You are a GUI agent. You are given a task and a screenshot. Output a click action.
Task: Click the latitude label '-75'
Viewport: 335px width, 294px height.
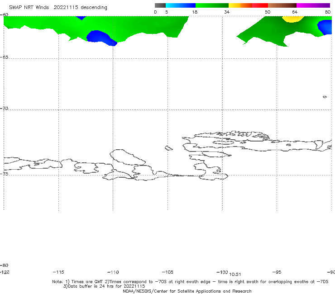[x=4, y=174]
